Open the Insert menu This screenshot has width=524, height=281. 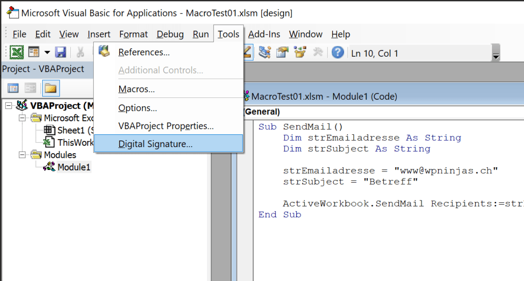pos(99,34)
